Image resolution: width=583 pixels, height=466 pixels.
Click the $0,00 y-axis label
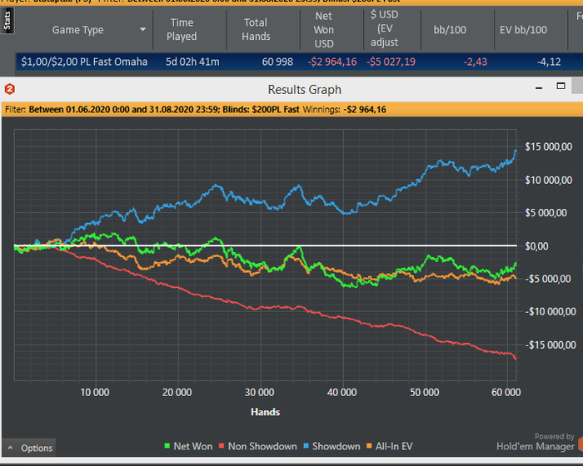(x=536, y=246)
